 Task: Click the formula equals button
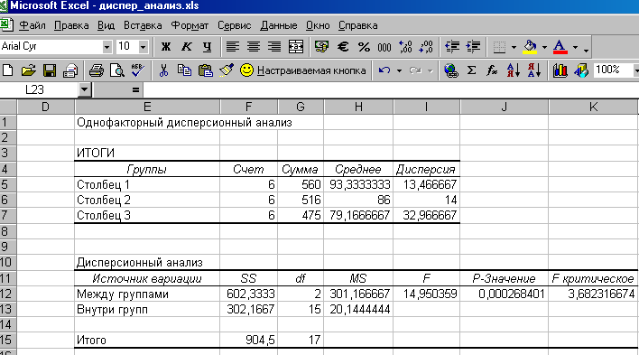135,89
